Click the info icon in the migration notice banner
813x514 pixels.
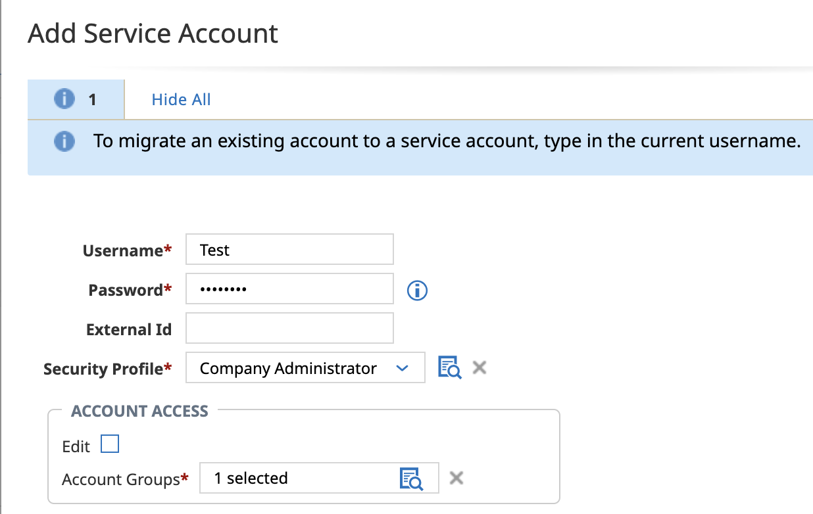pos(64,141)
